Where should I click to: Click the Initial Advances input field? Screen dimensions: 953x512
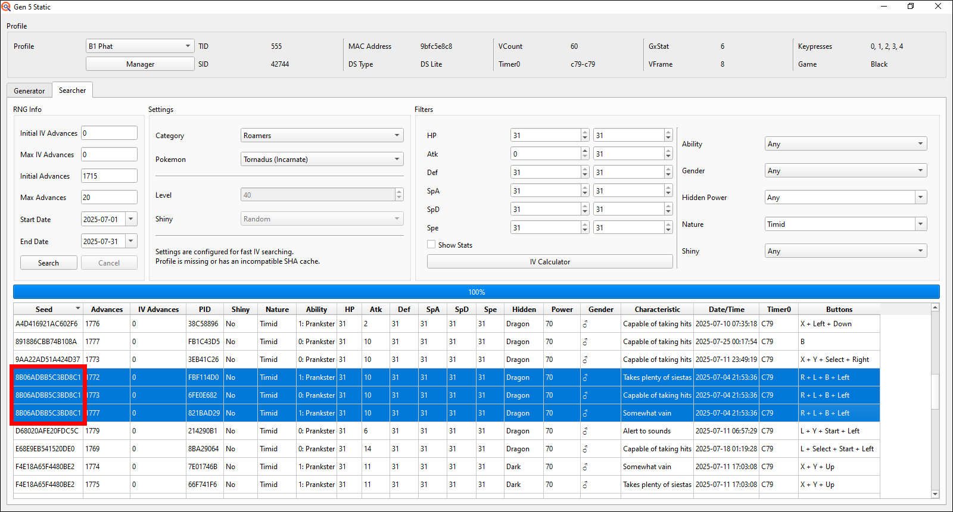(109, 176)
